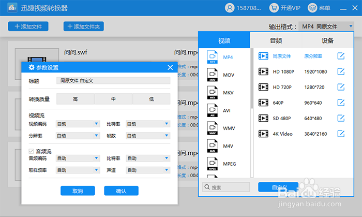Set 转换质量 to 高

[76, 99]
